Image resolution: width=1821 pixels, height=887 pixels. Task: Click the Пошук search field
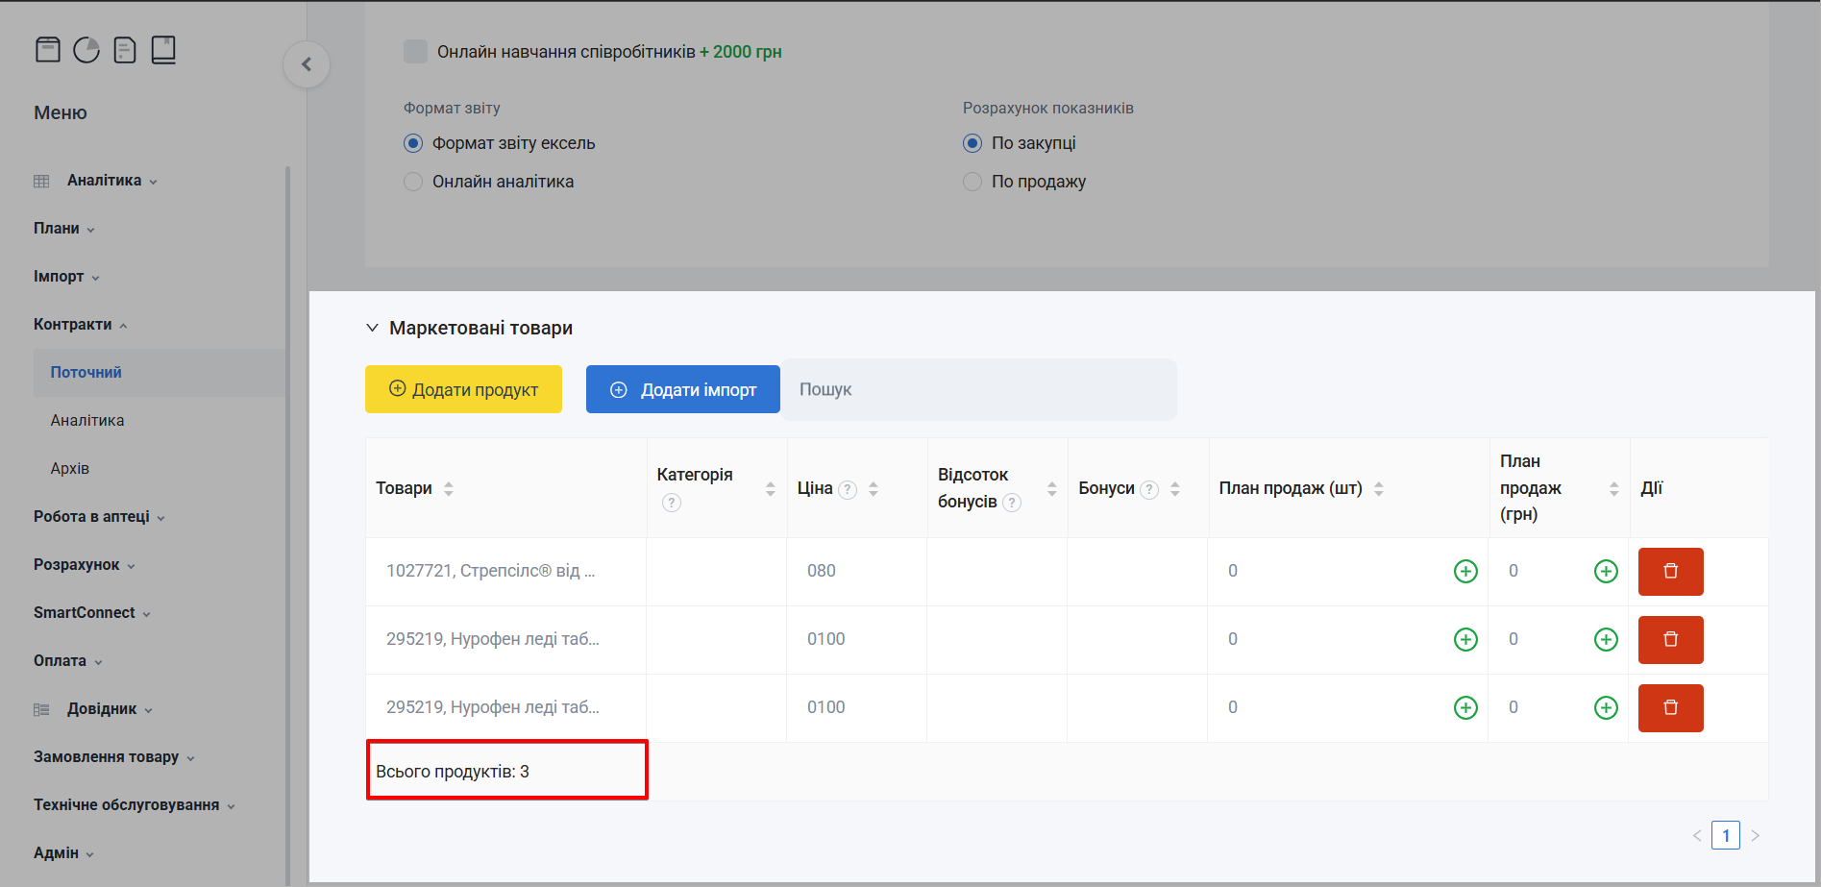point(978,389)
